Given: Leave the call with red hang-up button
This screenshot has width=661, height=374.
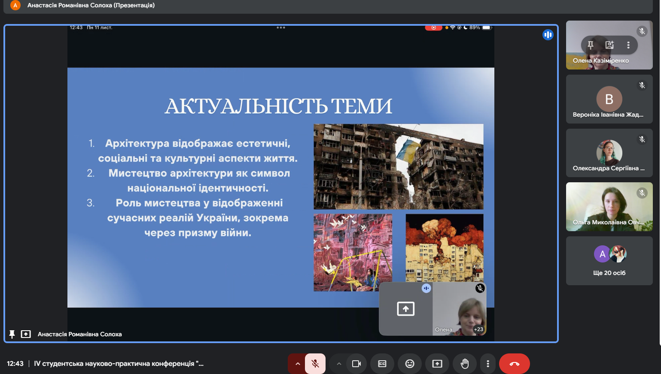Looking at the screenshot, I should [514, 364].
